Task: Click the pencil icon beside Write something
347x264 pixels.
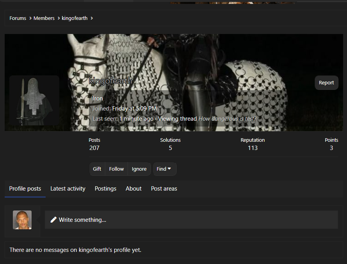Action: tap(53, 219)
